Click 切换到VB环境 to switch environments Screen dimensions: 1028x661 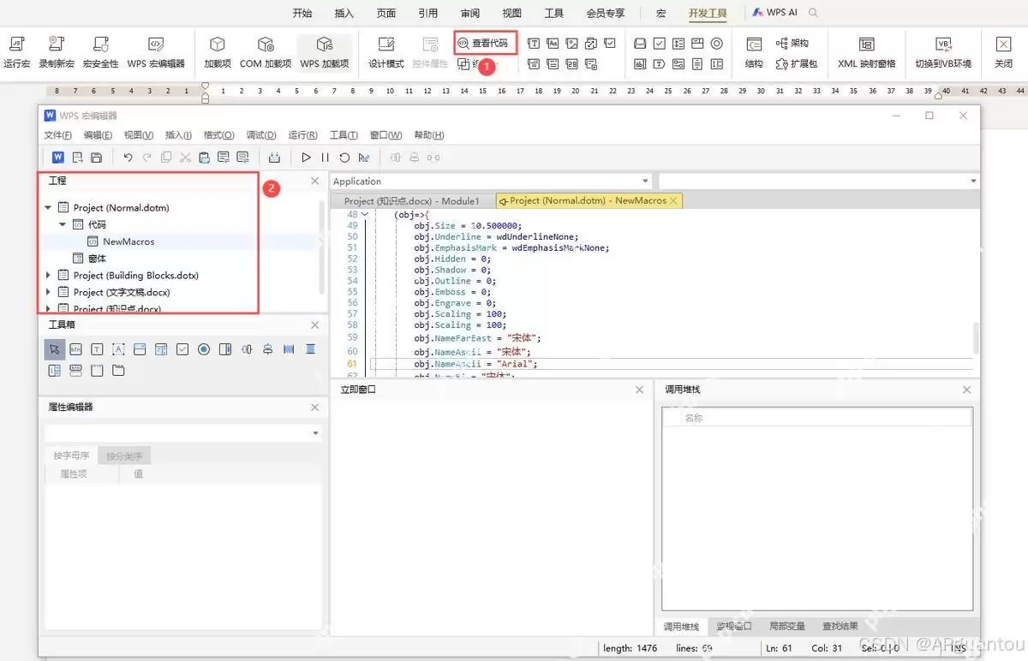click(x=943, y=51)
